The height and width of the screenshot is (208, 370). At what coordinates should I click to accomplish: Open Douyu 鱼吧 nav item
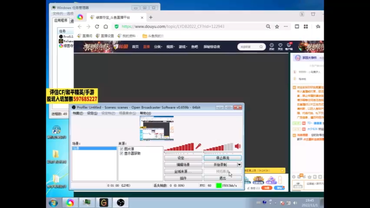194,47
